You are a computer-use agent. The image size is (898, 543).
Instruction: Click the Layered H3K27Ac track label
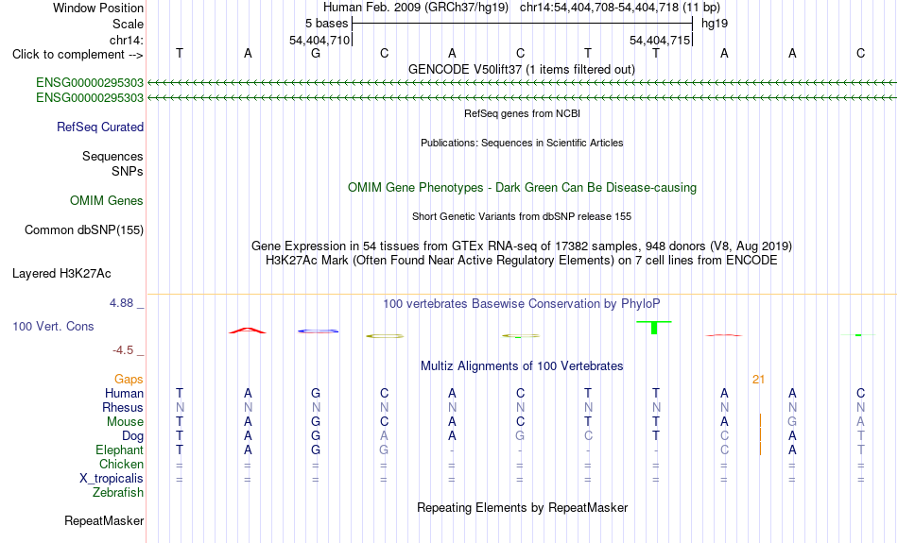[x=61, y=274]
